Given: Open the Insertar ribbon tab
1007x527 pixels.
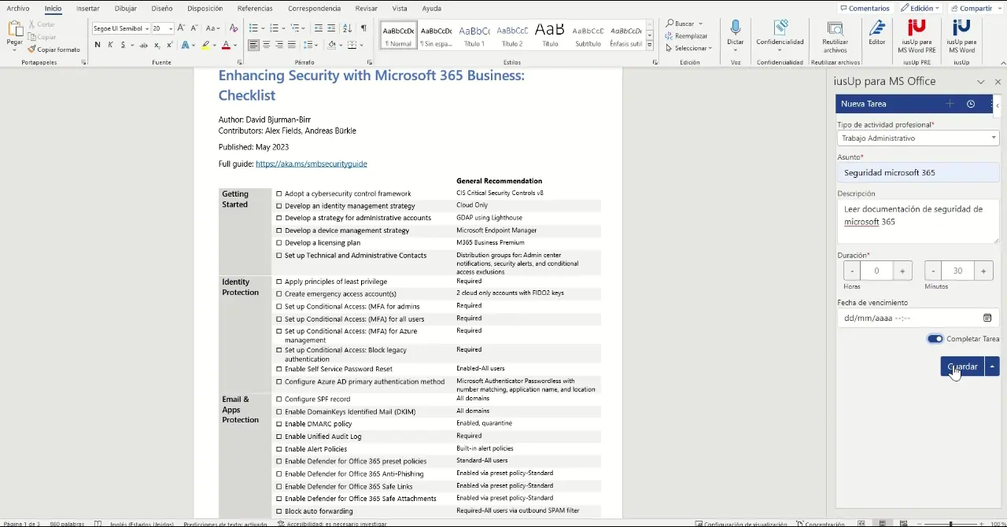Looking at the screenshot, I should [x=87, y=9].
